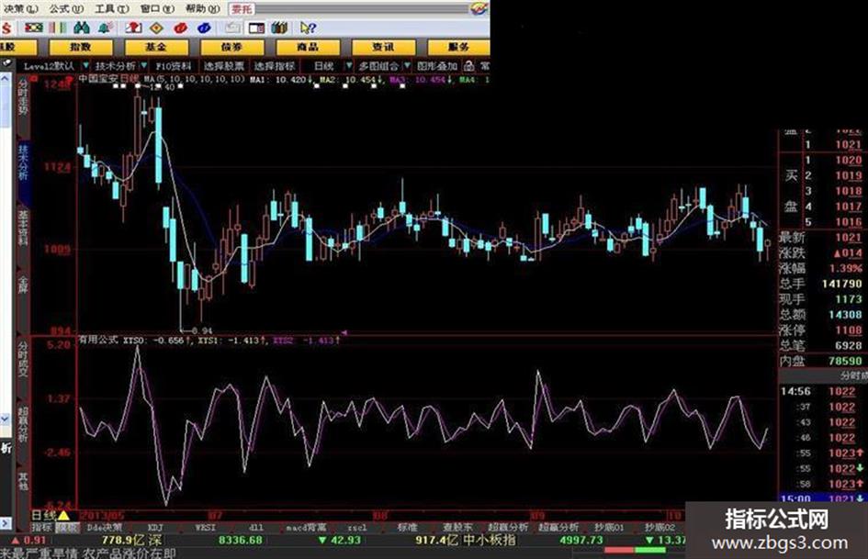Click the 图形叠加 toolbar item
Screen dimensions: 868x559
(x=437, y=66)
